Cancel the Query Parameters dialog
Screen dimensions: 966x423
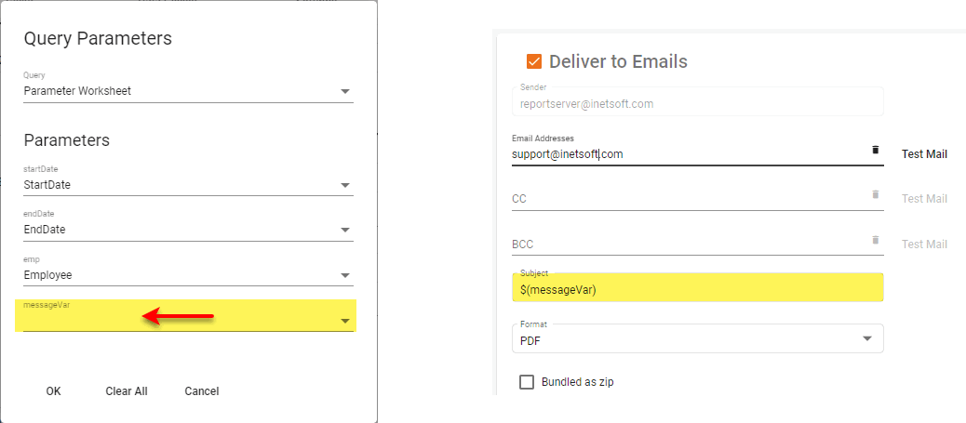[x=202, y=391]
